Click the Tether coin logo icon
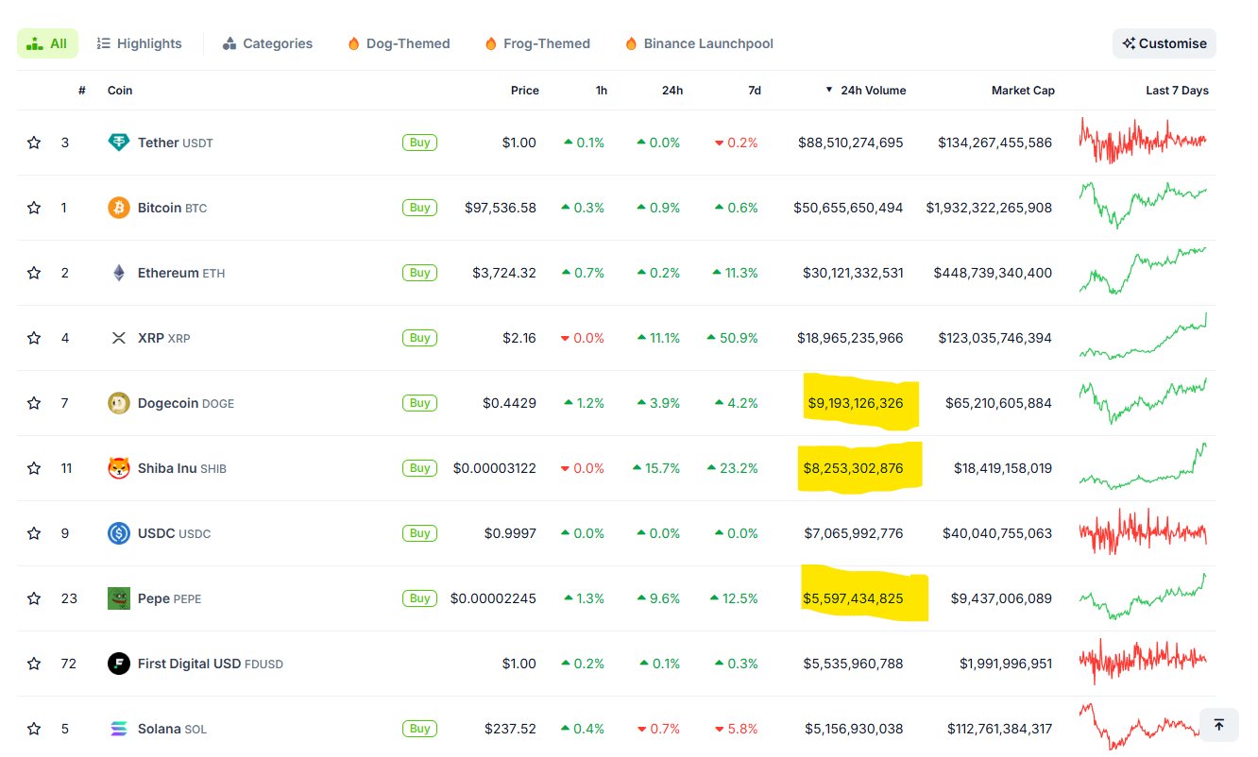 pyautogui.click(x=119, y=143)
